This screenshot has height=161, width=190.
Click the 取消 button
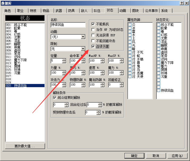point(156,156)
